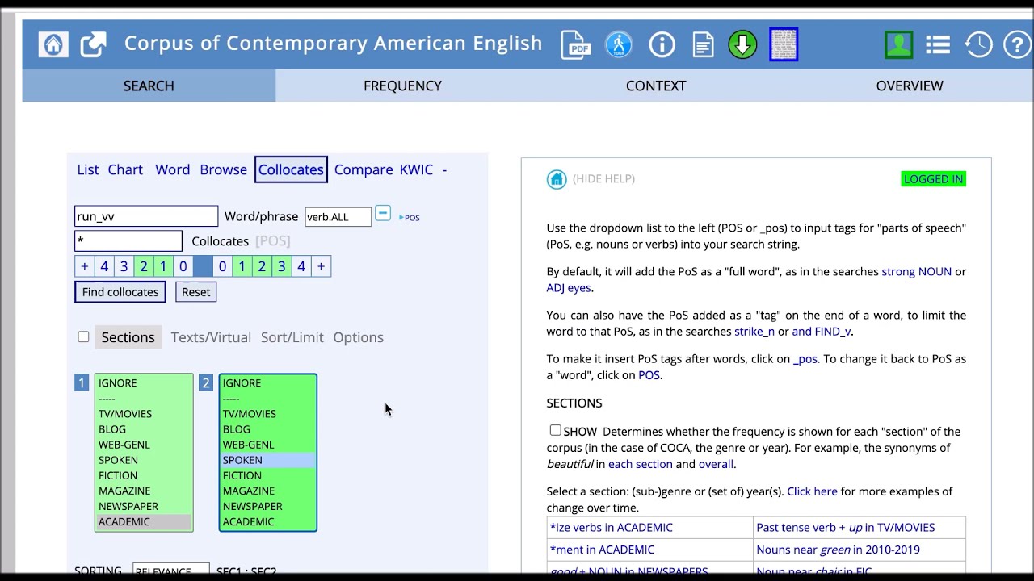Open the Sort/Limit options tab
The width and height of the screenshot is (1034, 581).
tap(292, 337)
